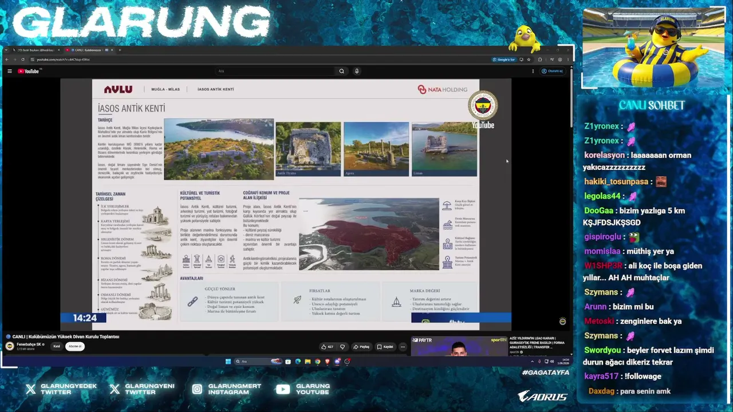Open the Fenerbahçe SK channel avatar
Screen dimensions: 733x412
10,346
